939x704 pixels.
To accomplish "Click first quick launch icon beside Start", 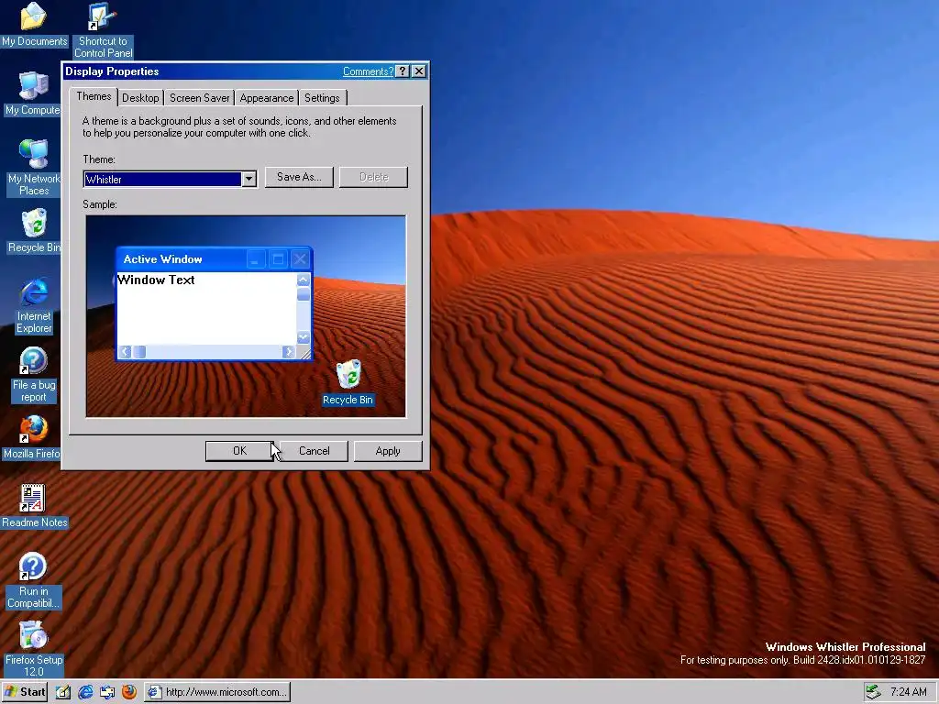I will (x=63, y=692).
